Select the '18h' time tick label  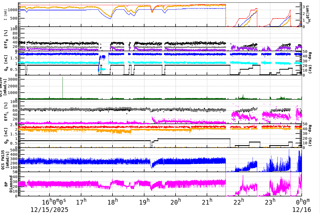tap(113, 202)
